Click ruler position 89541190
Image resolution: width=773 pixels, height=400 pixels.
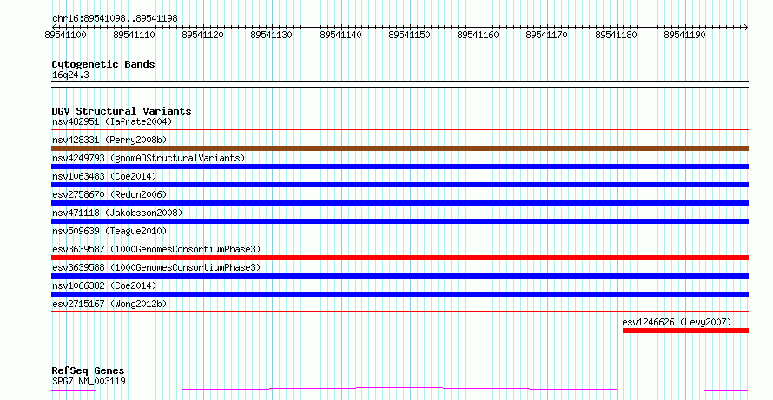684,35
